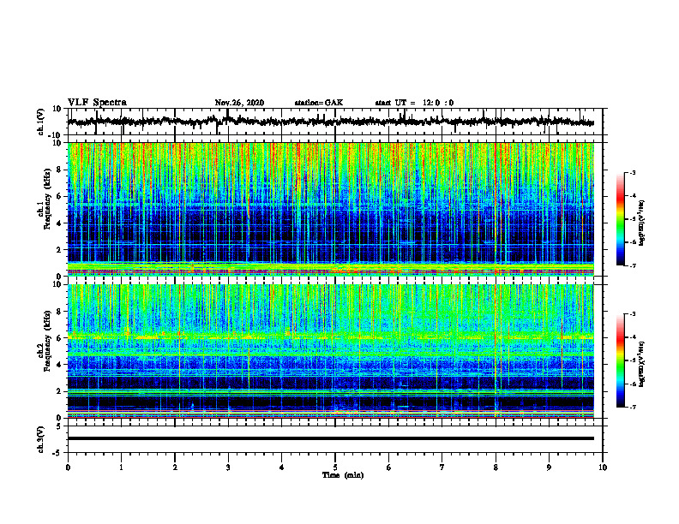Select the "-3" value on ch.2 color scale
This screenshot has height=524, width=679.
pos(632,314)
